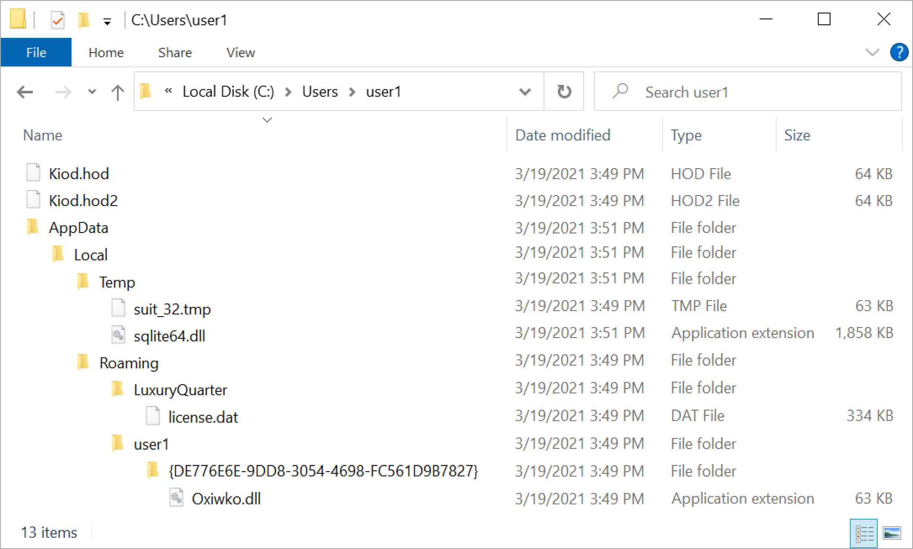This screenshot has height=549, width=913.
Task: Select the LuxuryQuarter folder icon
Action: tap(117, 389)
